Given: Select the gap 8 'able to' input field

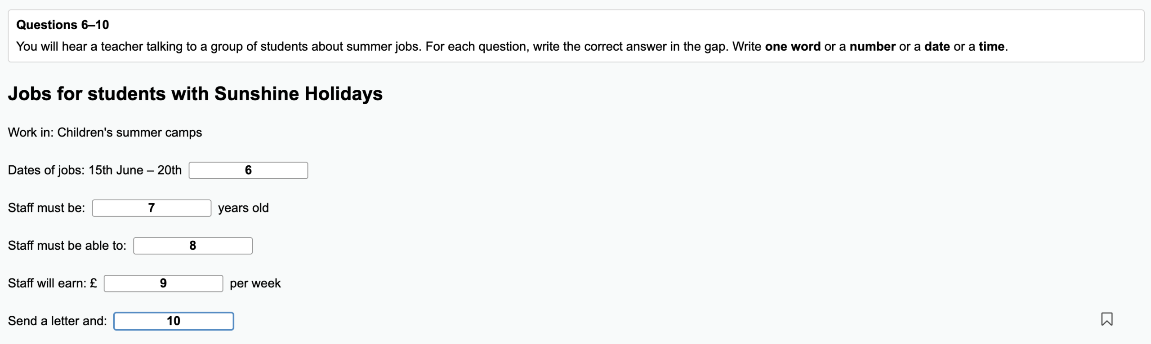Looking at the screenshot, I should point(193,246).
